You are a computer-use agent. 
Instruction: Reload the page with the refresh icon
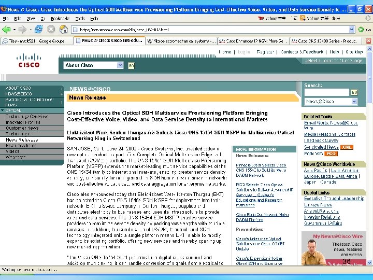[x=38, y=30]
